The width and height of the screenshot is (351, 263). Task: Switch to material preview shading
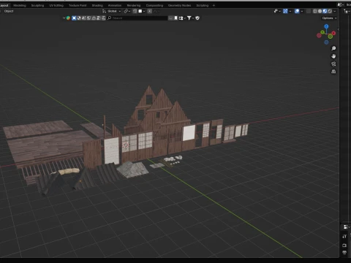[325, 11]
